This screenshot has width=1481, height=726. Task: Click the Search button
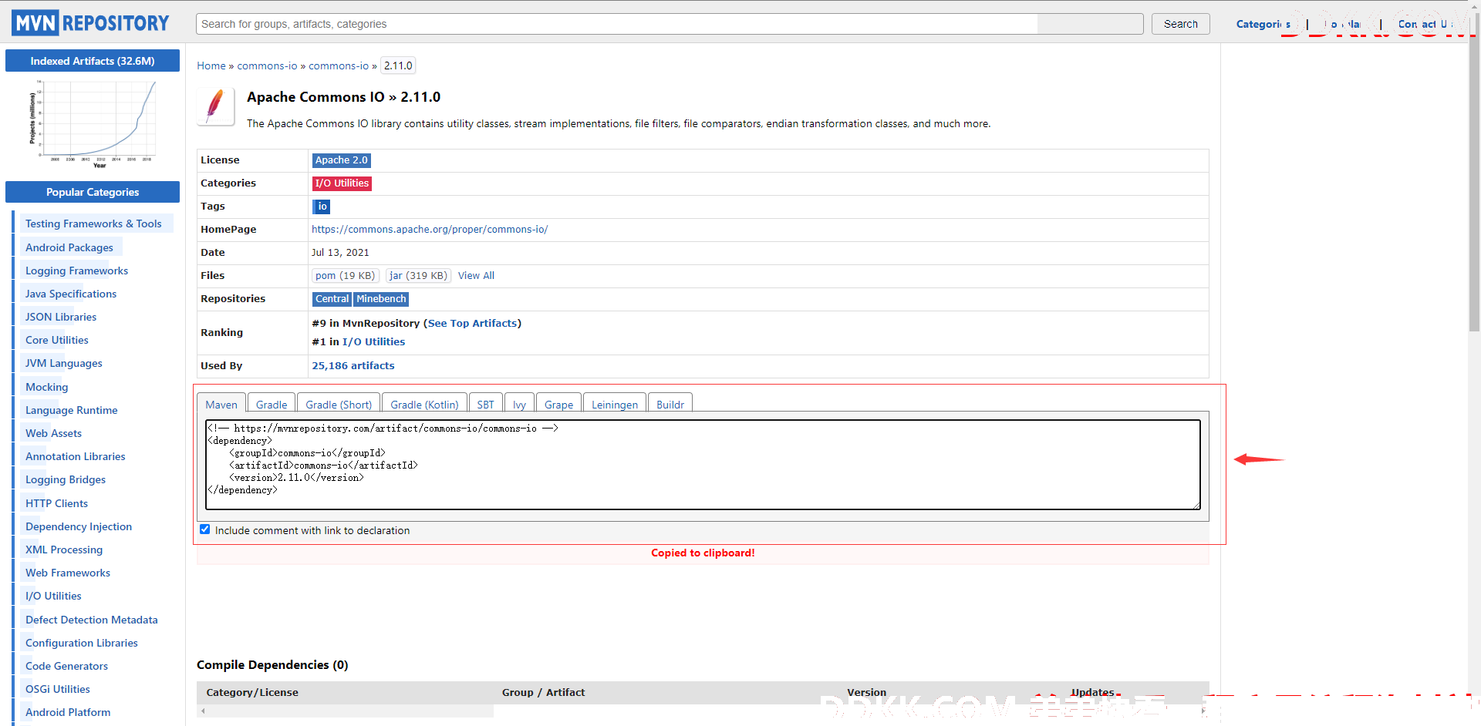click(x=1181, y=24)
